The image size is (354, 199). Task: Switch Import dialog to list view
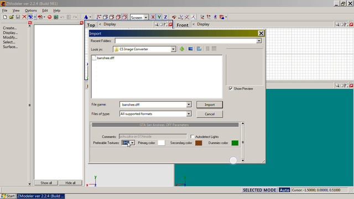(207, 49)
